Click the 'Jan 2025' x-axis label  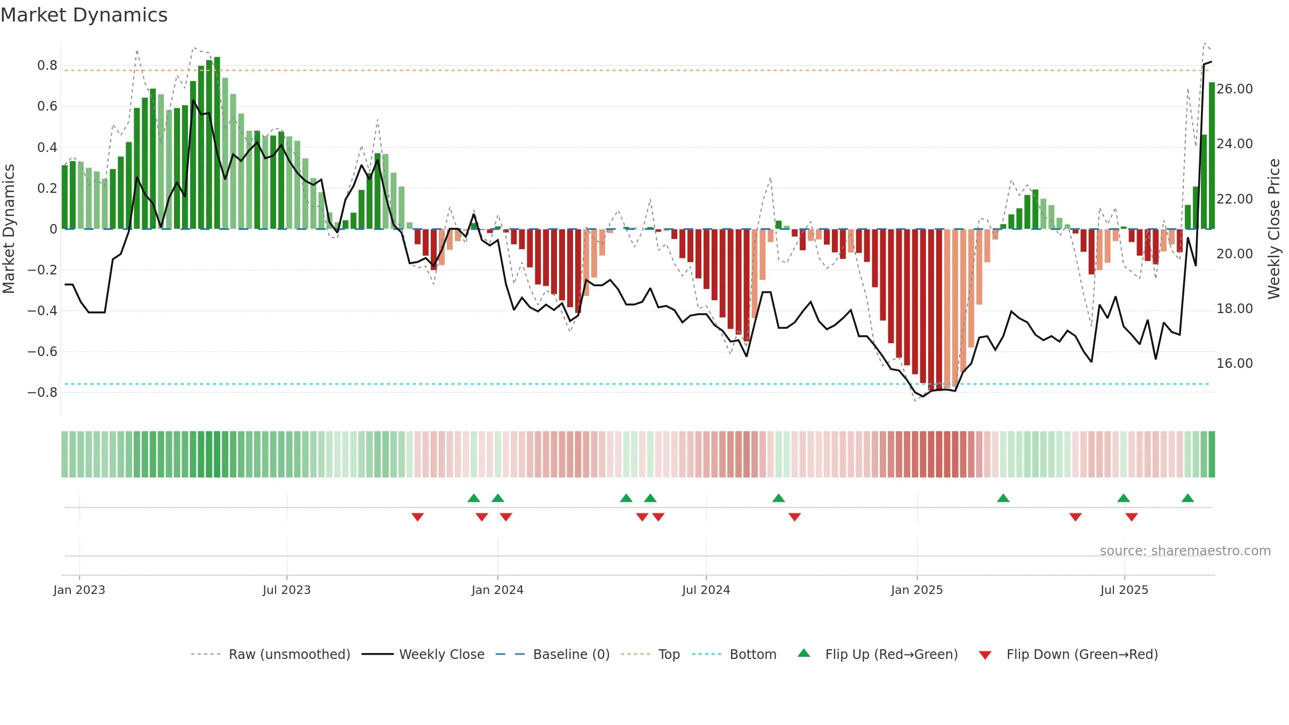click(917, 590)
